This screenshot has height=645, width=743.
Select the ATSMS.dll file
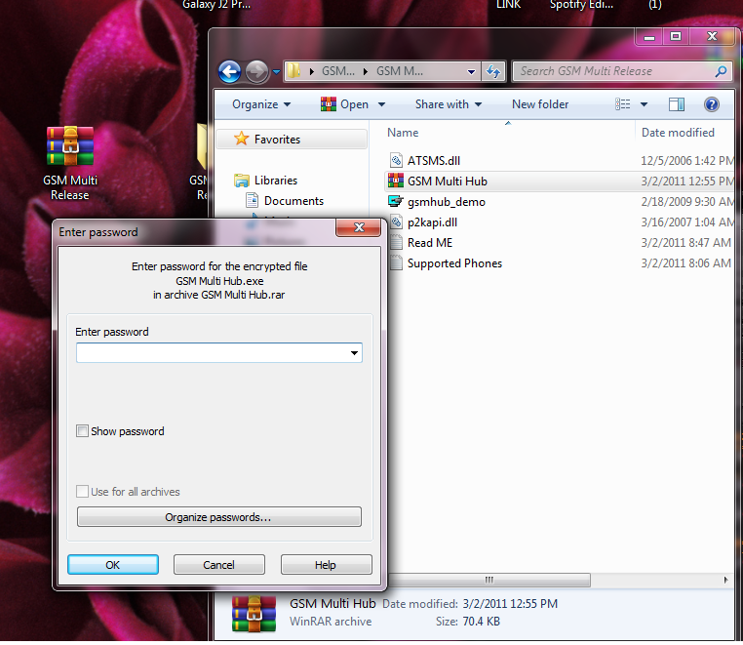[x=434, y=161]
